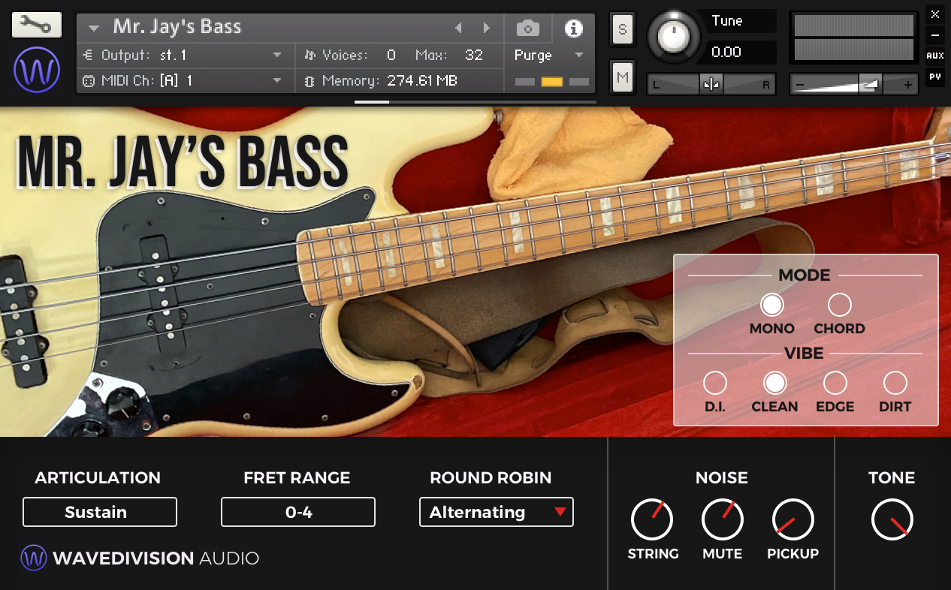Toggle Mute with the M button
Image resolution: width=951 pixels, height=590 pixels.
[x=622, y=75]
